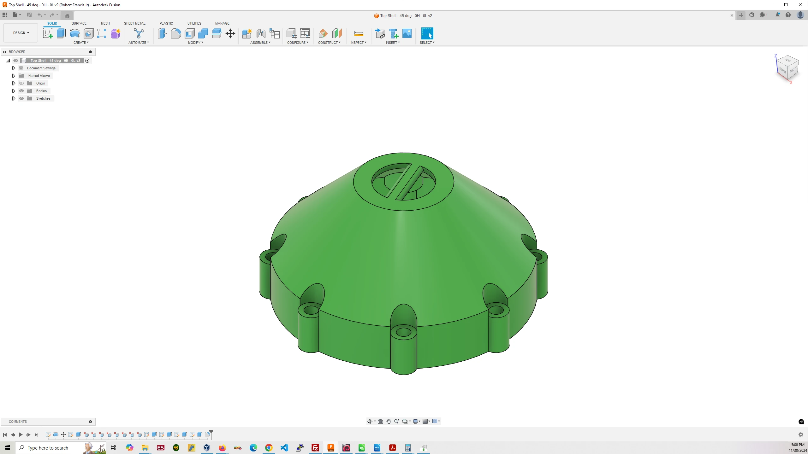Screen dimensions: 808x454
Task: Collapse the root component tree
Action: [8, 61]
